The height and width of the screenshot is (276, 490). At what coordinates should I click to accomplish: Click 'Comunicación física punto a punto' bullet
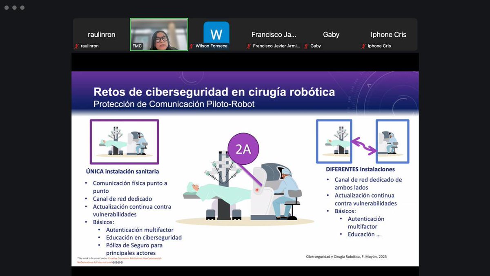(x=130, y=187)
